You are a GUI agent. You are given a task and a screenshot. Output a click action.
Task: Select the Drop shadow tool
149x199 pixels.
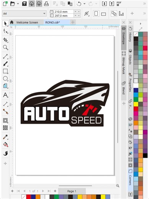pos(5,121)
